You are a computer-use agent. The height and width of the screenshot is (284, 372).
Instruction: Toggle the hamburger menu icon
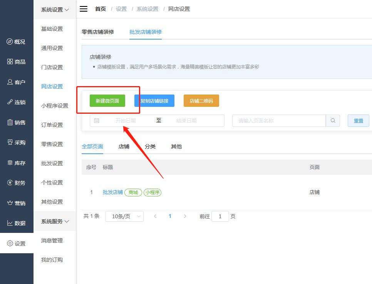click(x=83, y=9)
